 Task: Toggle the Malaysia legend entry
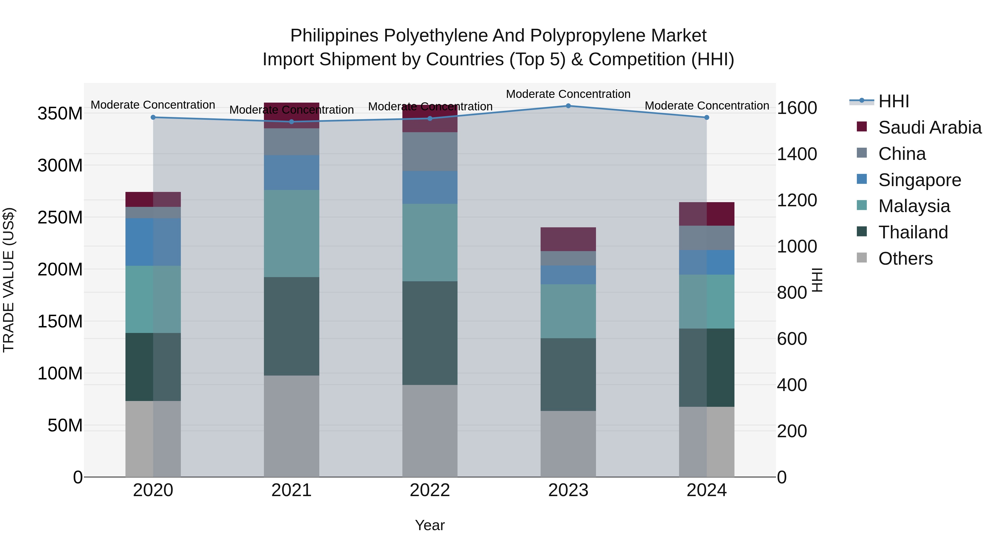[x=903, y=206]
